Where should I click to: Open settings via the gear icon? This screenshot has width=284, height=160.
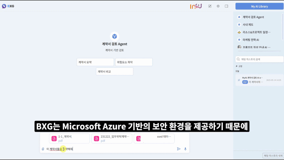pyautogui.click(x=218, y=6)
